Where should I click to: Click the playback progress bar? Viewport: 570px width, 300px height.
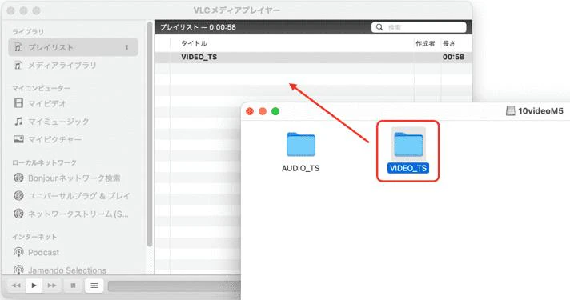tap(175, 286)
